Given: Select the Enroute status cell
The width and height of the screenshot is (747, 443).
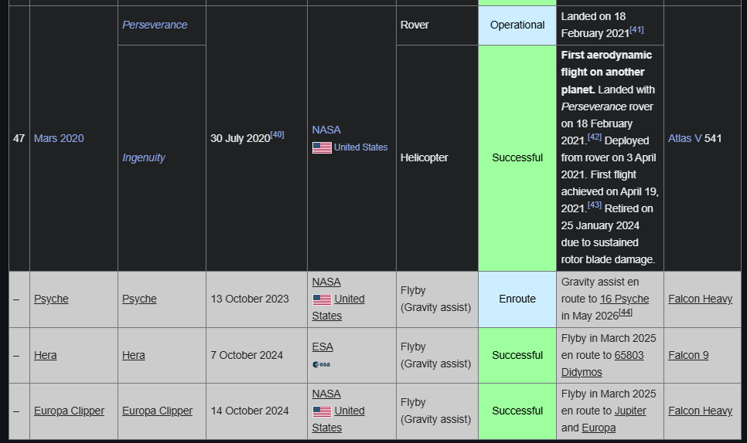Looking at the screenshot, I should click(x=517, y=299).
